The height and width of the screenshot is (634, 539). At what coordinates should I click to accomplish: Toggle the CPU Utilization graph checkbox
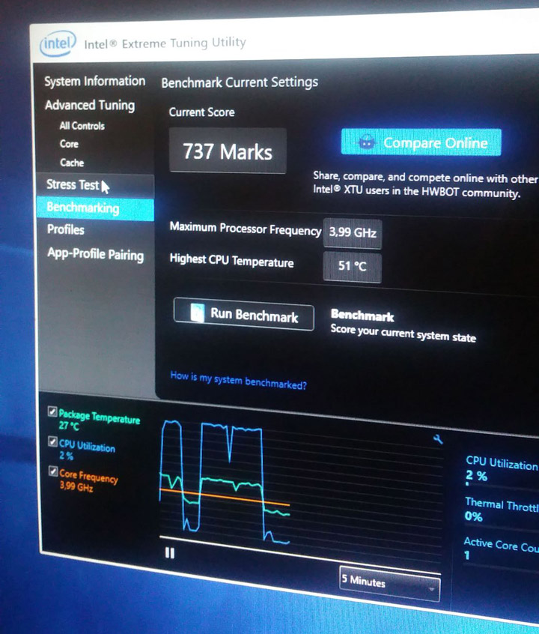[x=52, y=441]
